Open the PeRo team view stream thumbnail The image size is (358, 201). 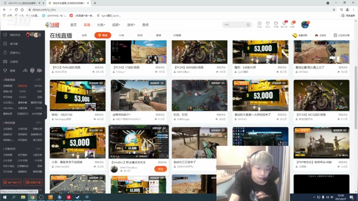[x=78, y=52]
